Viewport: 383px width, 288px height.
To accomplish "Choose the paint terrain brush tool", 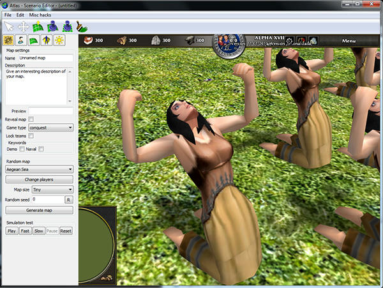I will tap(82, 26).
